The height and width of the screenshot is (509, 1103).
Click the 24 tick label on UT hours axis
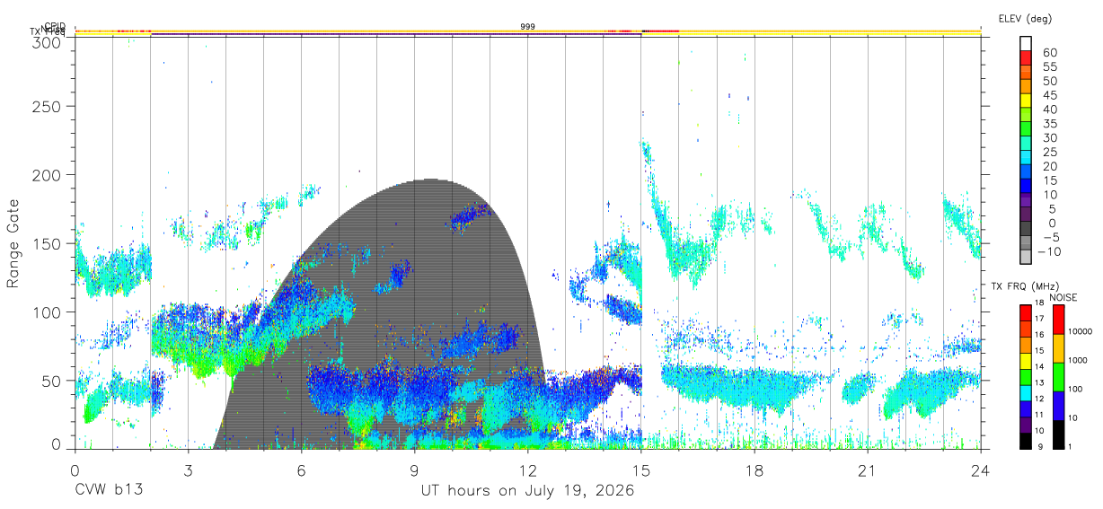pos(980,470)
